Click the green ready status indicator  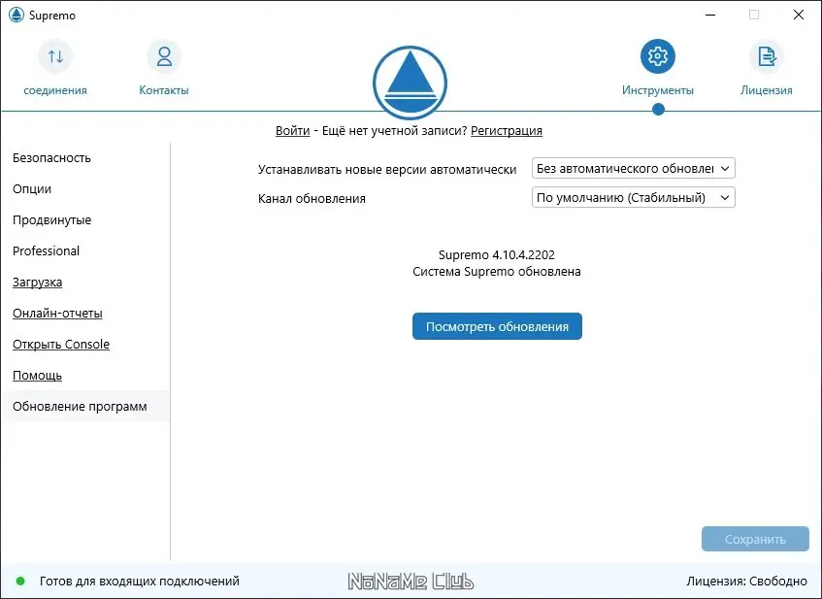20,581
